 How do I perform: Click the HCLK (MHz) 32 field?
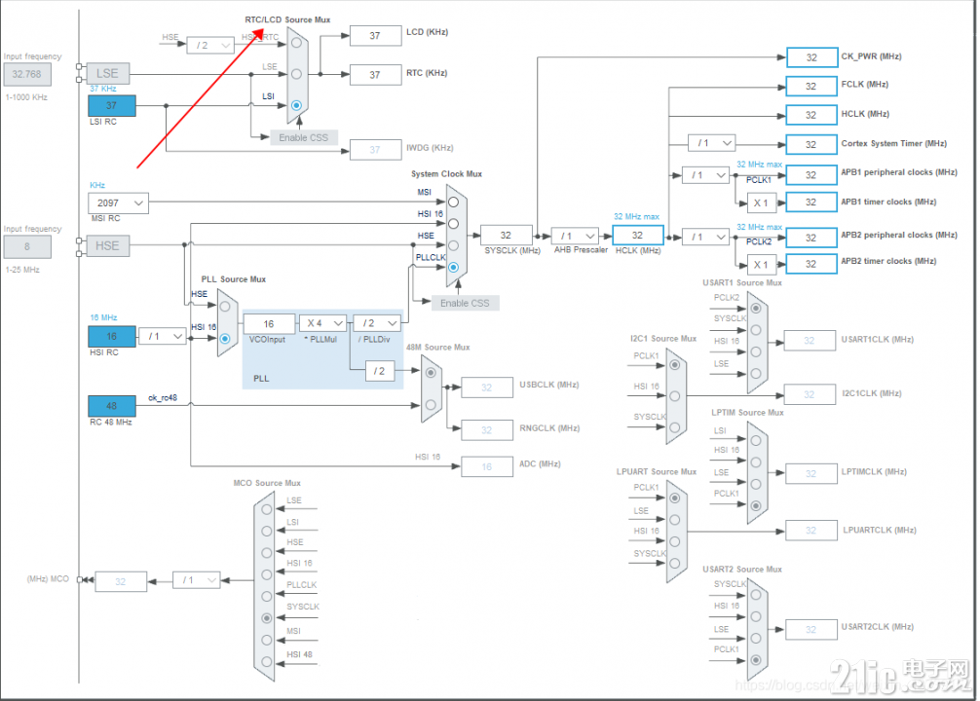637,235
